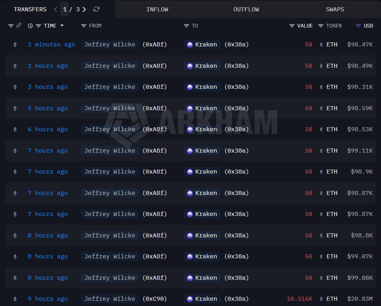The image size is (381, 306).
Task: Sort by the USD column header
Action: click(x=368, y=26)
